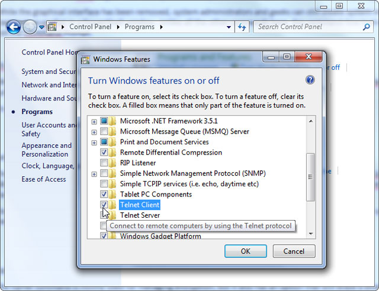Check the SNMP feature checkbox
This screenshot has height=291, width=379.
(x=104, y=173)
